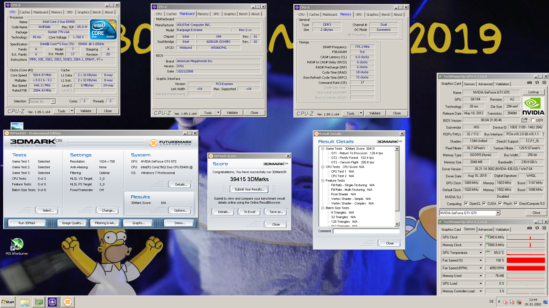This screenshot has height=308, width=549.
Task: Open Tools dropdown arrow in CPU-Z CPU window
Action: (x=72, y=111)
